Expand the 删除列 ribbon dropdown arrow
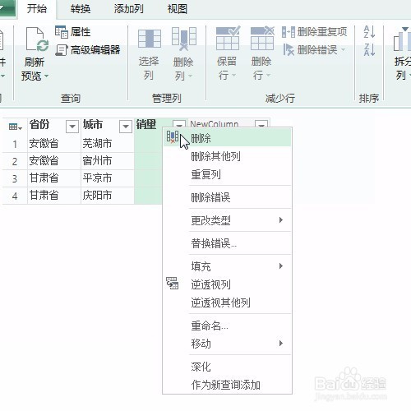The height and width of the screenshot is (411, 411). tap(190, 76)
